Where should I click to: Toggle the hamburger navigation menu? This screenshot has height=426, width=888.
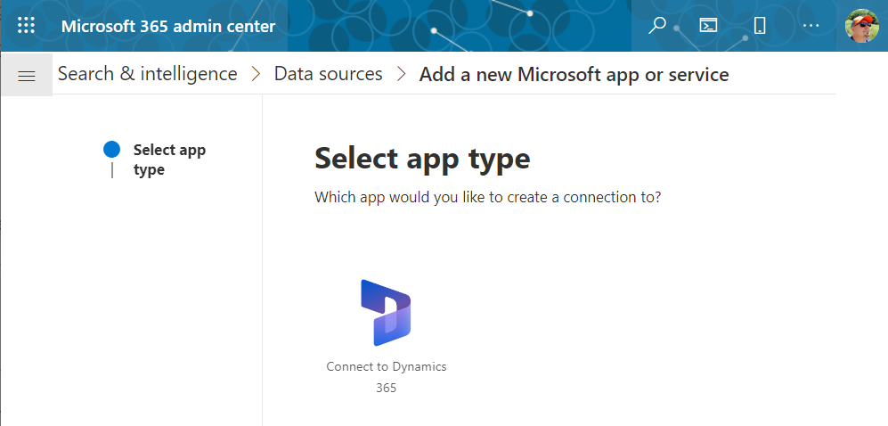[27, 76]
